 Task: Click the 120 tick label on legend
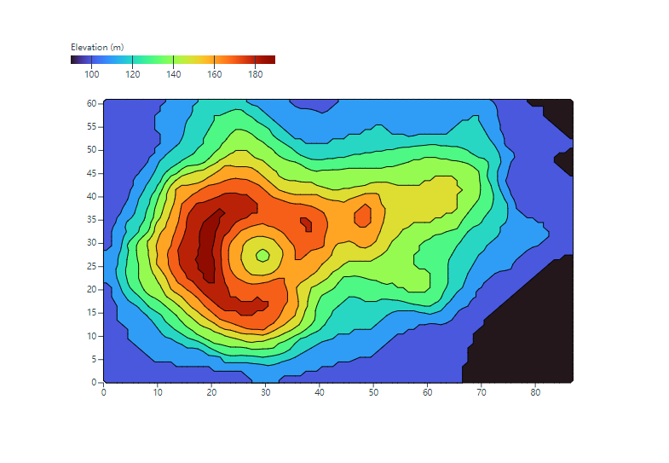point(132,75)
